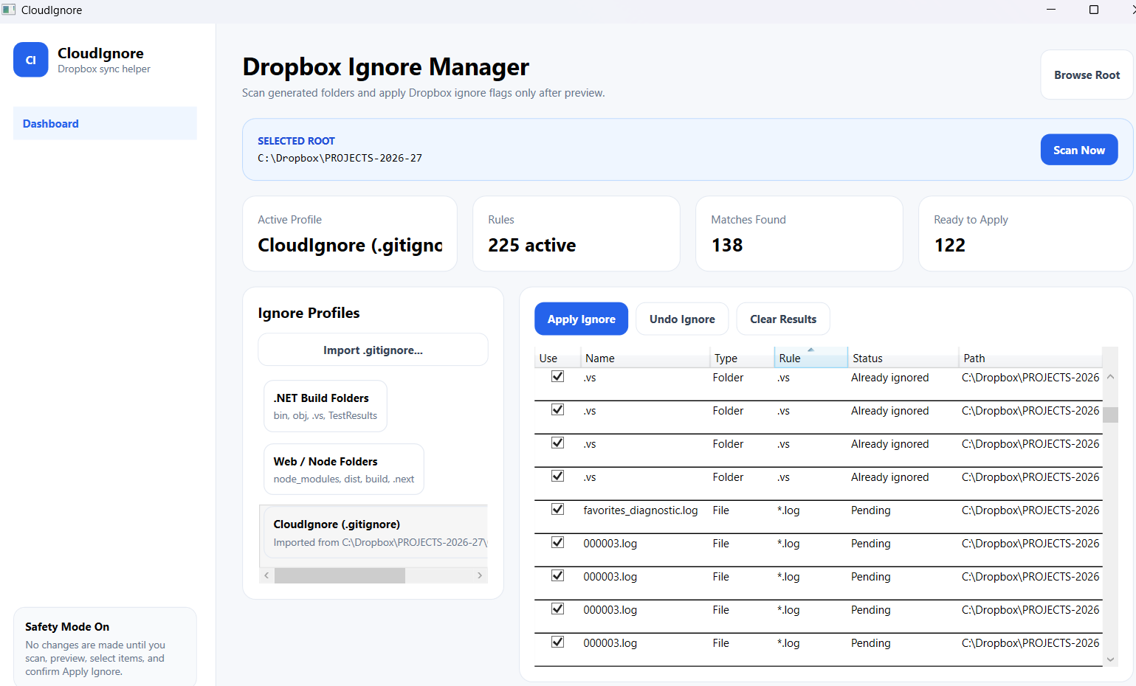The image size is (1136, 686).
Task: Click the results table scroll-up arrow
Action: point(1110,377)
